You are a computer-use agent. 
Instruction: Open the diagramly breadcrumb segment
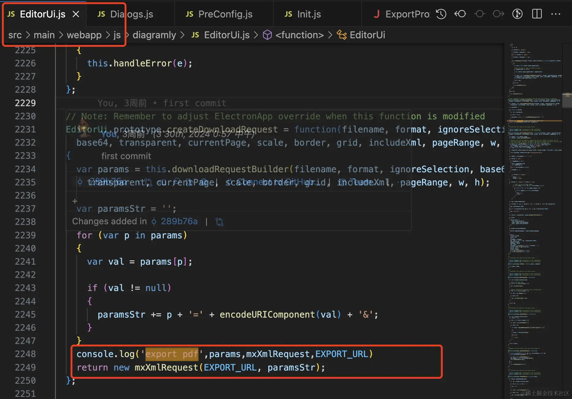(x=154, y=35)
